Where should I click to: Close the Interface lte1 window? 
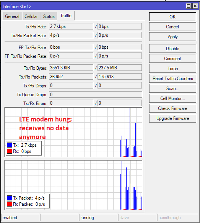pos(195,6)
